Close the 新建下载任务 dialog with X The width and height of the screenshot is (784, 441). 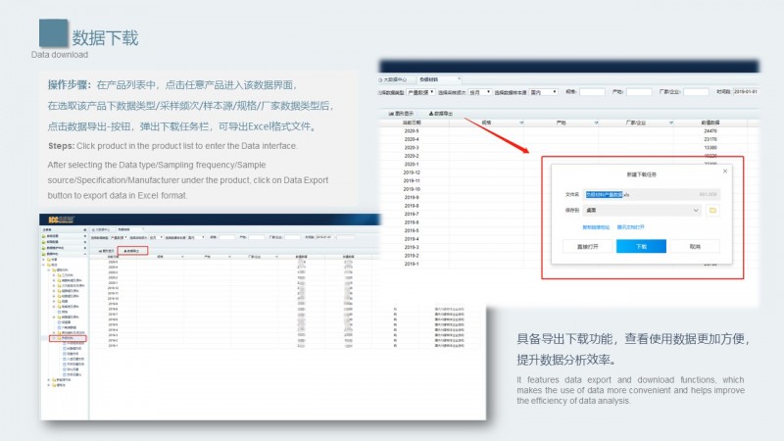point(725,171)
